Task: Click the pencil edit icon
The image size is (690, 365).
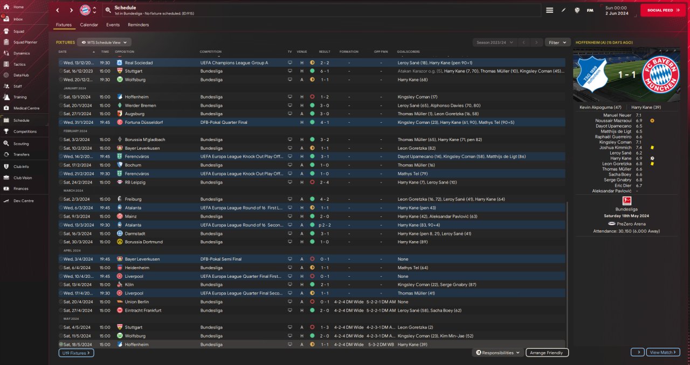Action: pos(563,10)
